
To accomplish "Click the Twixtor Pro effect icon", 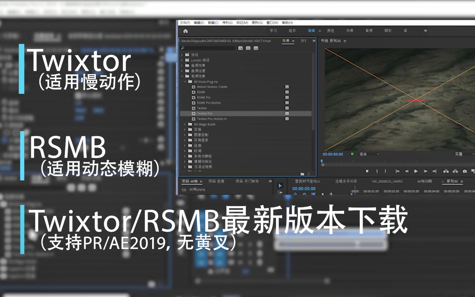I will [194, 113].
